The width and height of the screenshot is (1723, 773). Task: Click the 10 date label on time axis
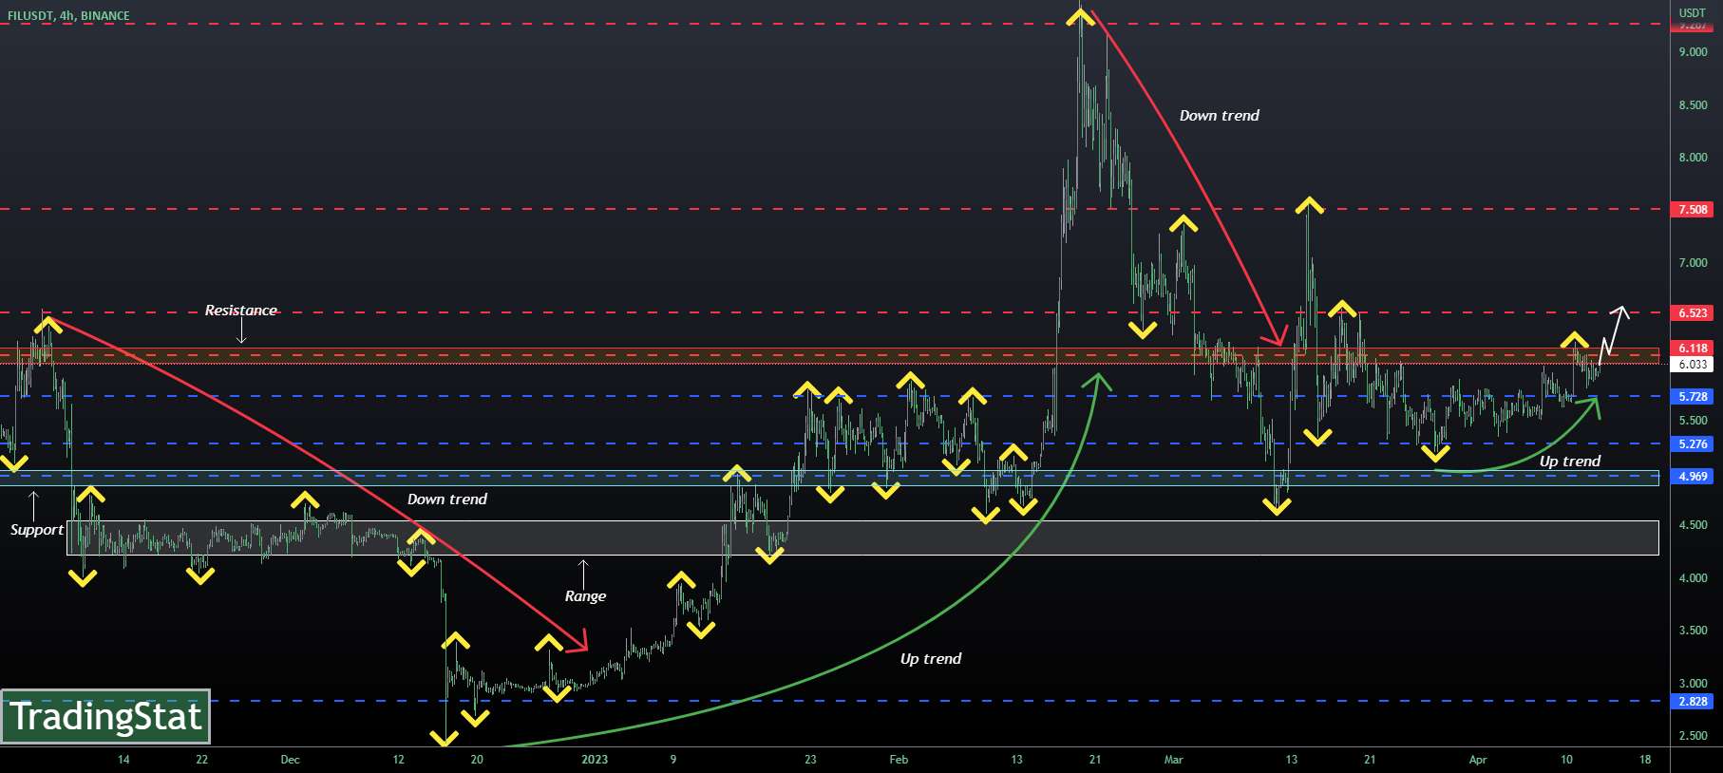point(1566,759)
